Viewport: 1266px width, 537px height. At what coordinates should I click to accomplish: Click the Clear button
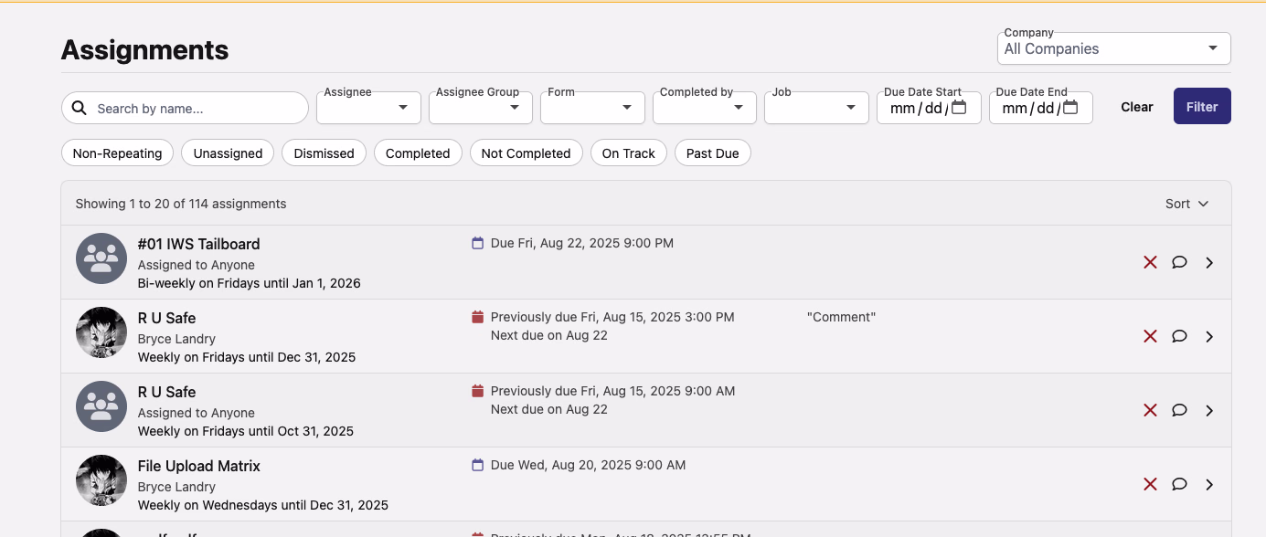click(x=1136, y=107)
